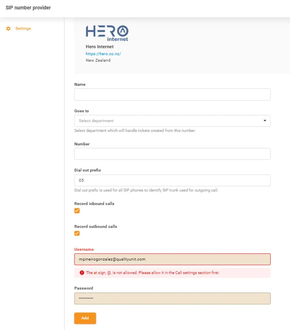The width and height of the screenshot is (290, 330).
Task: Click the SIP number provider header title
Action: (x=28, y=7)
